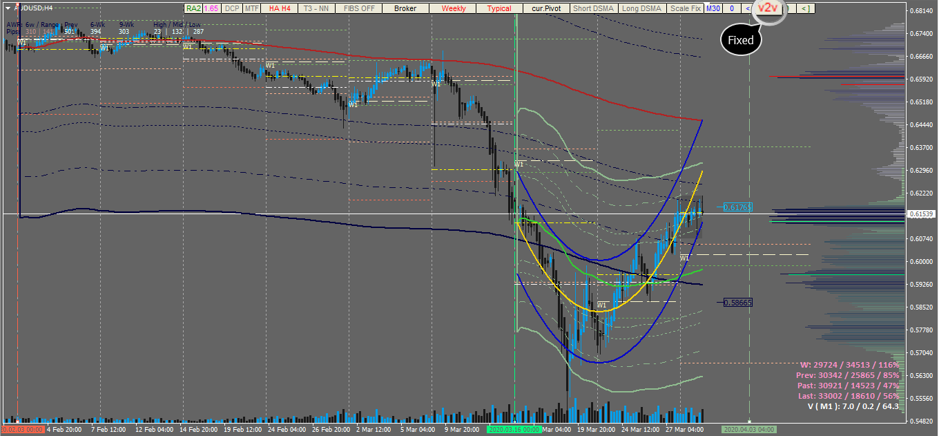939x436 pixels.
Task: Select the 0.58665 price label
Action: [x=737, y=303]
